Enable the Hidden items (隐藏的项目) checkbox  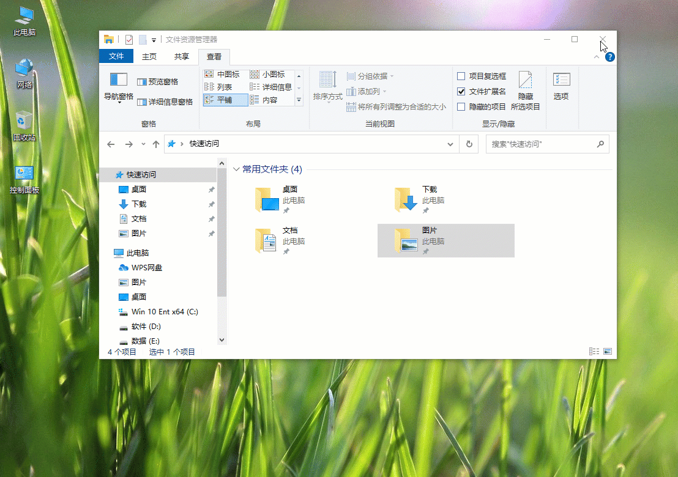[461, 107]
